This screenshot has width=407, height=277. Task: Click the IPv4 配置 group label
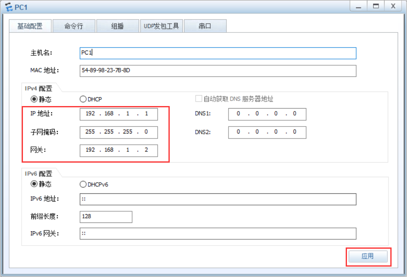[x=38, y=88]
